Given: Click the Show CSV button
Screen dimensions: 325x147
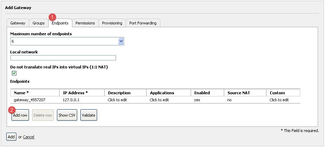Looking at the screenshot, I should pyautogui.click(x=67, y=115).
